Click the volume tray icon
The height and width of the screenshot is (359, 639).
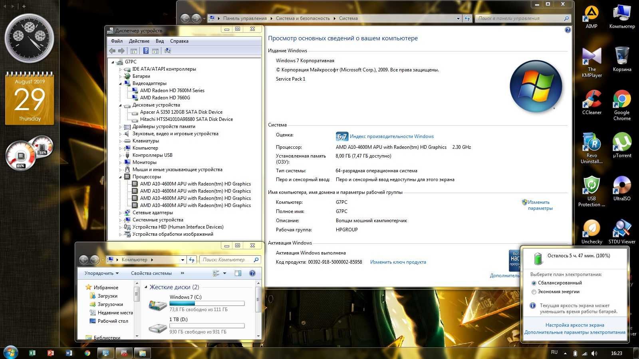(594, 353)
